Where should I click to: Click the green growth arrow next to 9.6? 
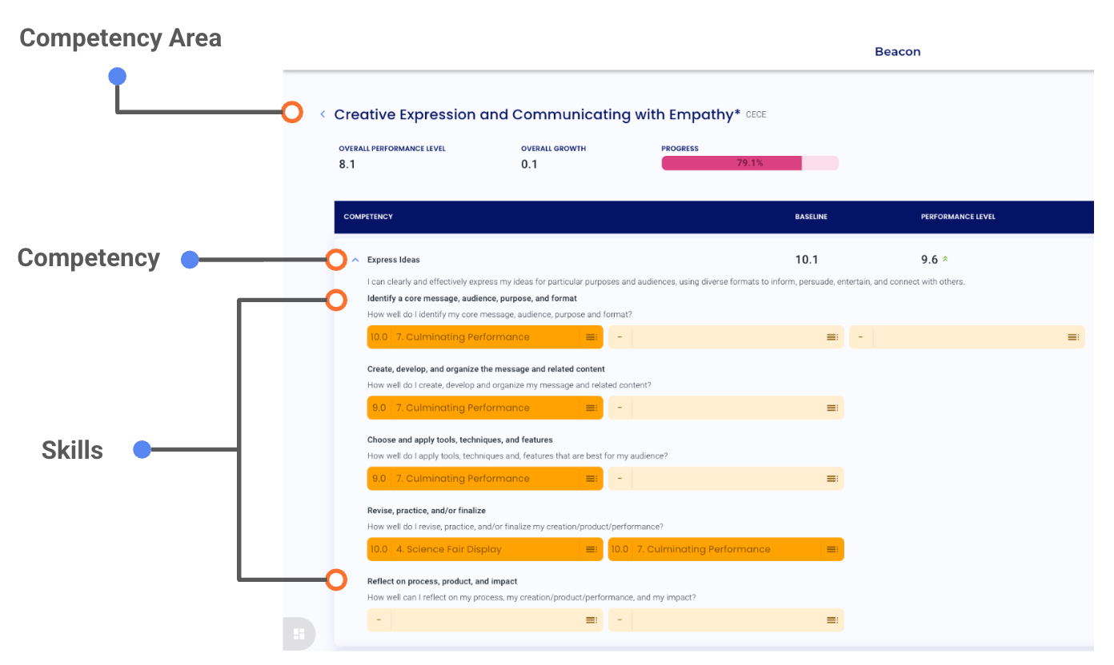pos(945,260)
